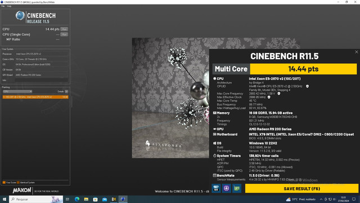Screen dimensions: 360x203
Task: Click the Save Result (F6) button
Action: tap(301, 188)
